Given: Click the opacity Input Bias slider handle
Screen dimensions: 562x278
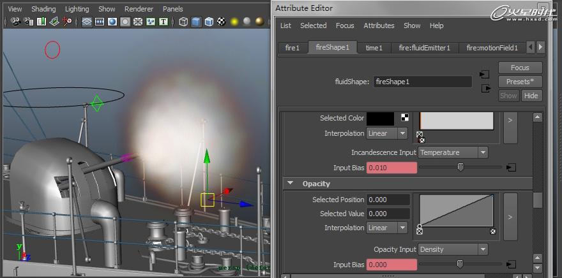Looking at the screenshot, I should [460, 264].
